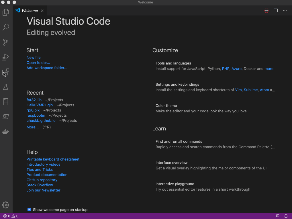292x219 pixels.
Task: Open the Interactive playground item
Action: point(215,187)
